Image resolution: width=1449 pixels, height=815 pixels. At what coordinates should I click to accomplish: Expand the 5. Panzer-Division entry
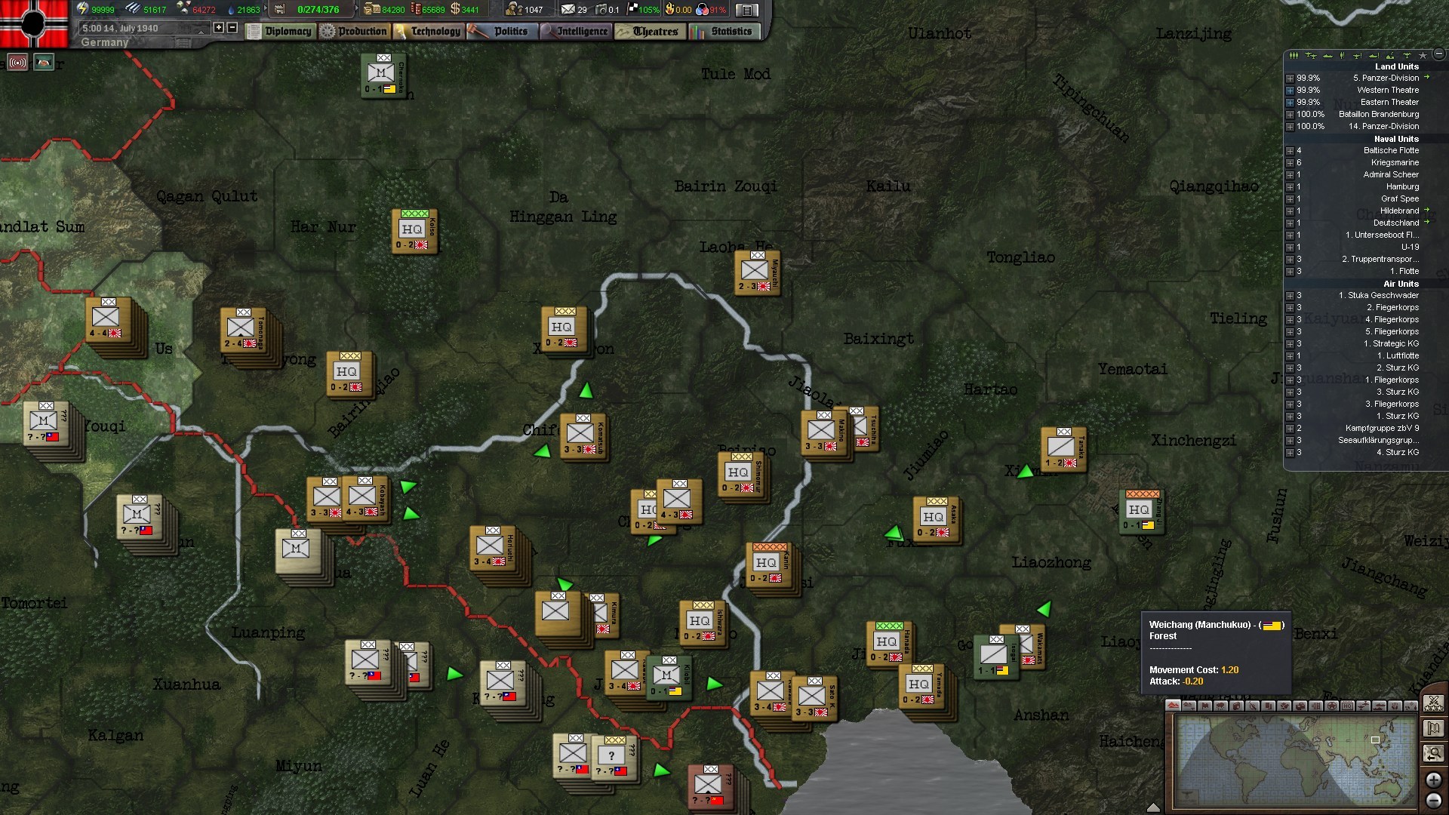pyautogui.click(x=1291, y=78)
